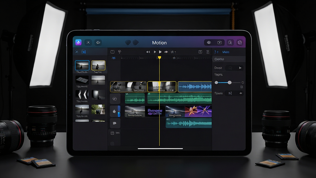Viewport: 316px width, 178px height.
Task: Select the teal audio clip on bottom track
Action: (189, 123)
